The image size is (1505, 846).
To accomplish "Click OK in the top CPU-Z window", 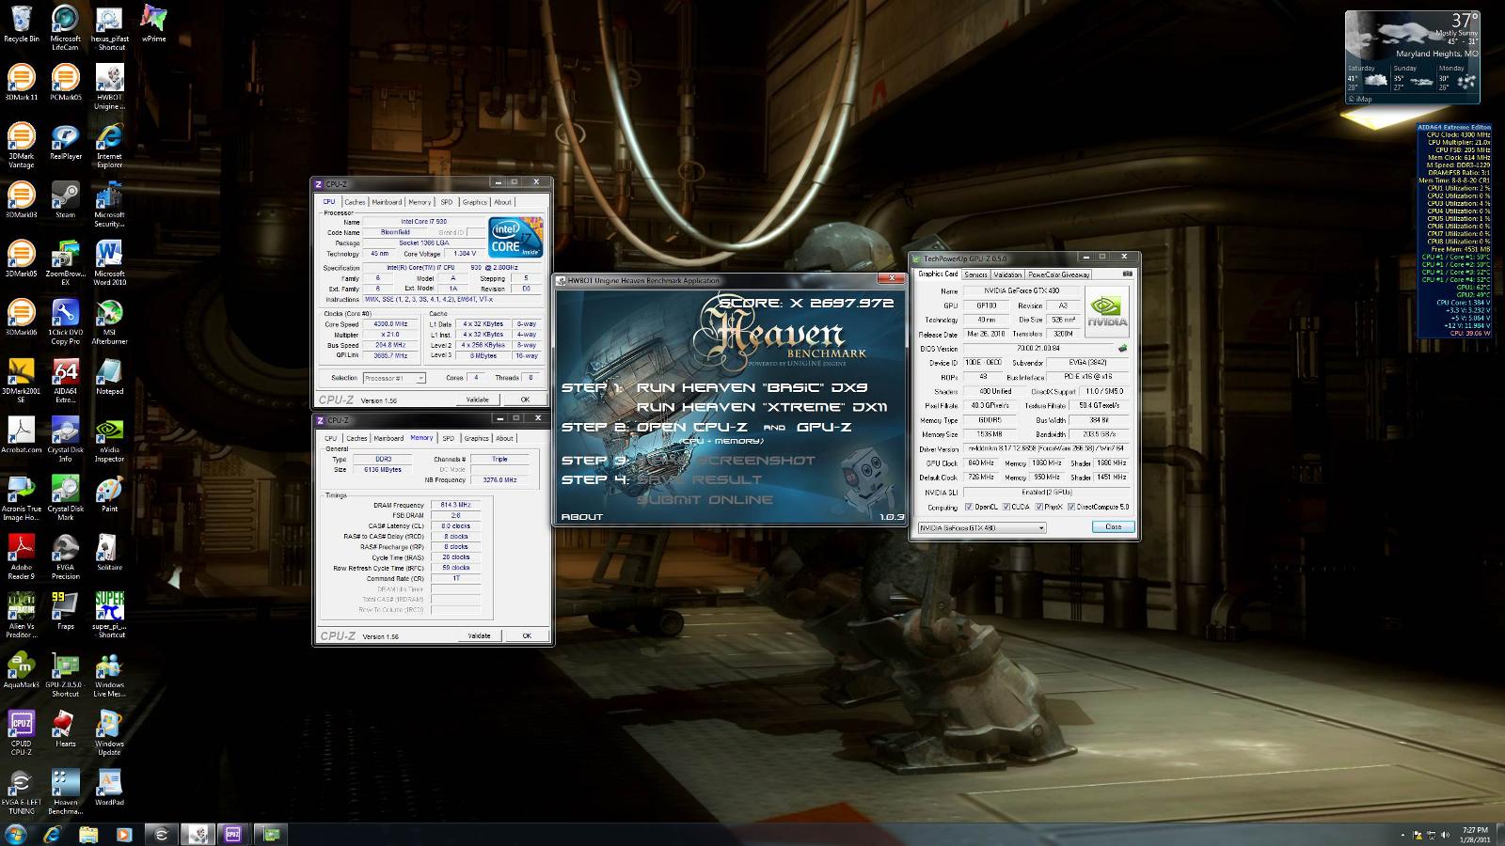I will click(525, 399).
